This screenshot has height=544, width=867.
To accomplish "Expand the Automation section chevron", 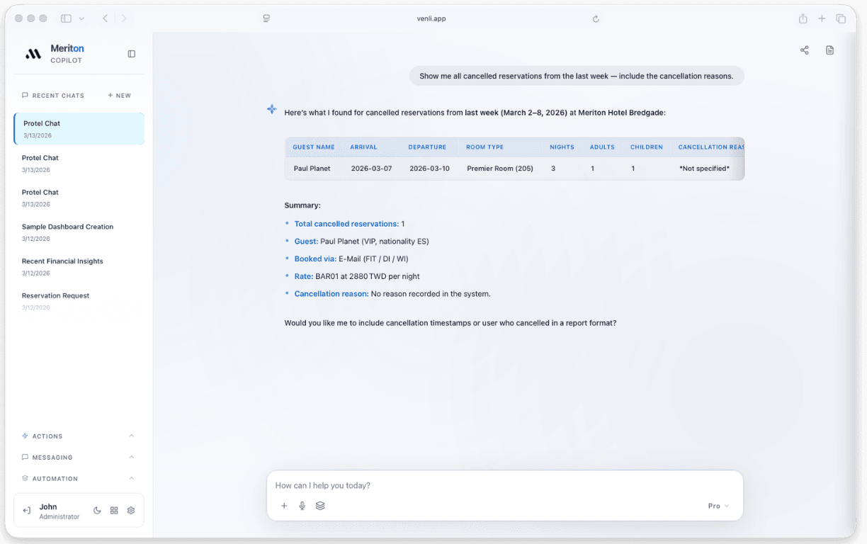I will [132, 479].
